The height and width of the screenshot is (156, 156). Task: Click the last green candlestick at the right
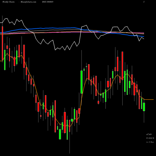tap(144, 107)
